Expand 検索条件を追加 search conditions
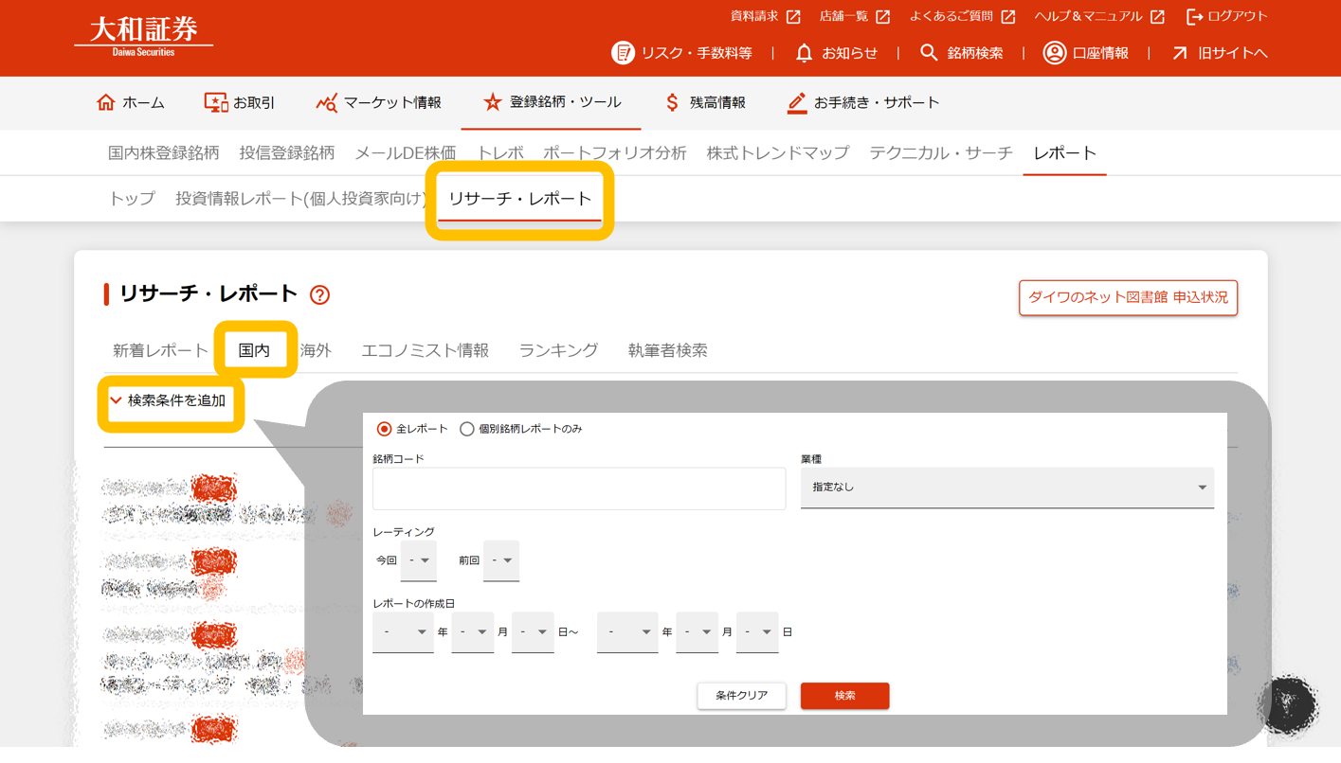Image resolution: width=1341 pixels, height=763 pixels. point(169,401)
